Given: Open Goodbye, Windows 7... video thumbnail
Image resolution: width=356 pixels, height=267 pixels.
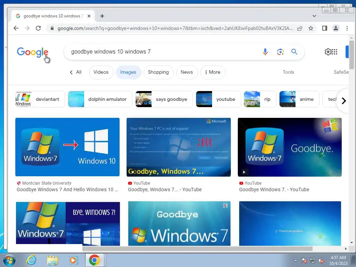Looking at the screenshot, I should 179,147.
